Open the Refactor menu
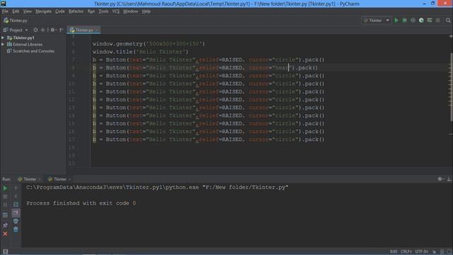Viewport: 453px width, 255px height. 76,11
